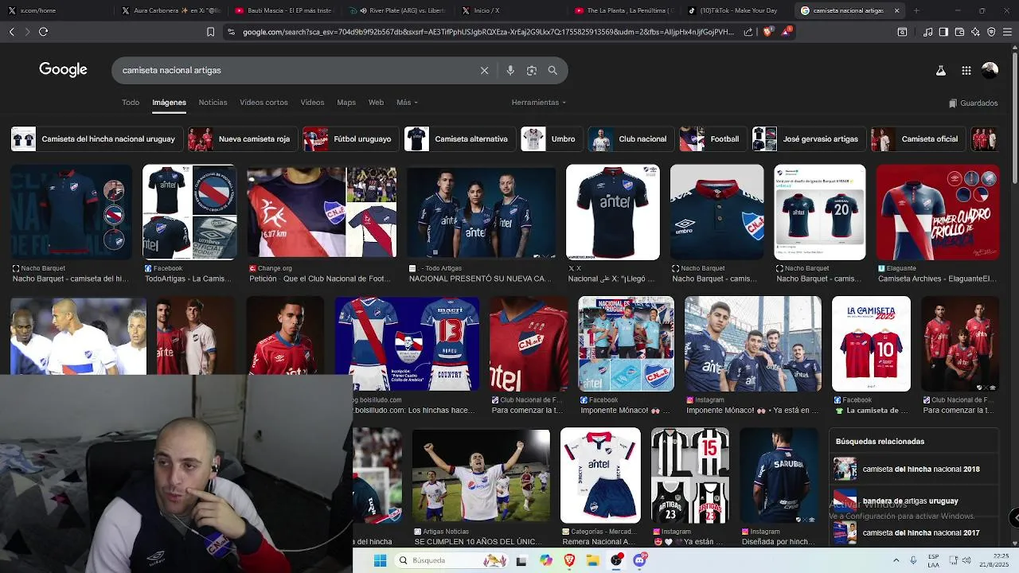Open Discord from the taskbar
The height and width of the screenshot is (573, 1019).
pyautogui.click(x=640, y=560)
